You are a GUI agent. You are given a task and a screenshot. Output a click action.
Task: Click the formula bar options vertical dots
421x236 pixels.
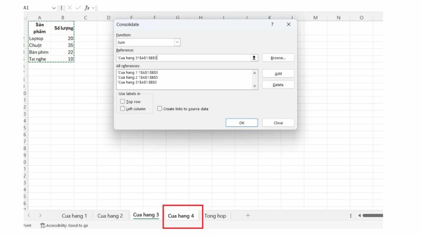click(x=62, y=8)
